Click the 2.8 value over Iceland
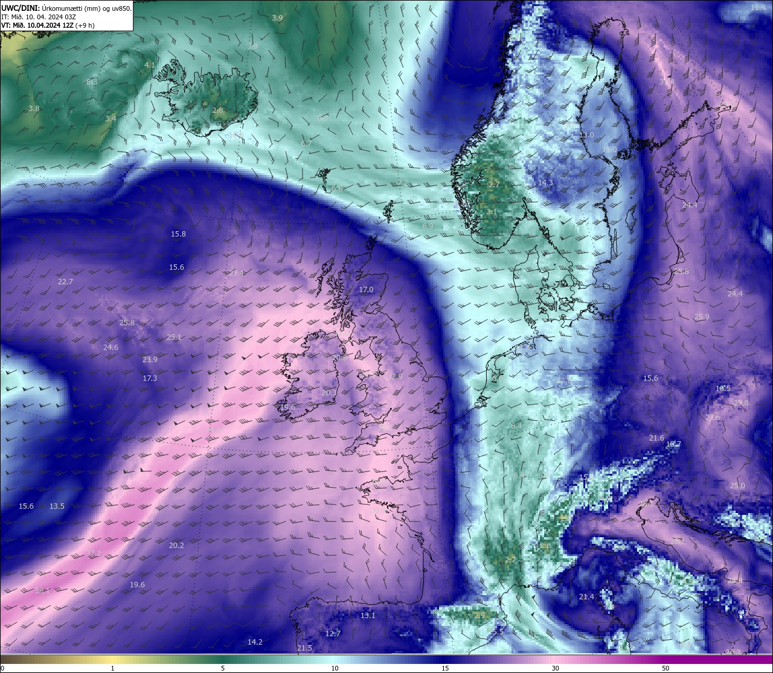This screenshot has width=773, height=673. point(217,110)
